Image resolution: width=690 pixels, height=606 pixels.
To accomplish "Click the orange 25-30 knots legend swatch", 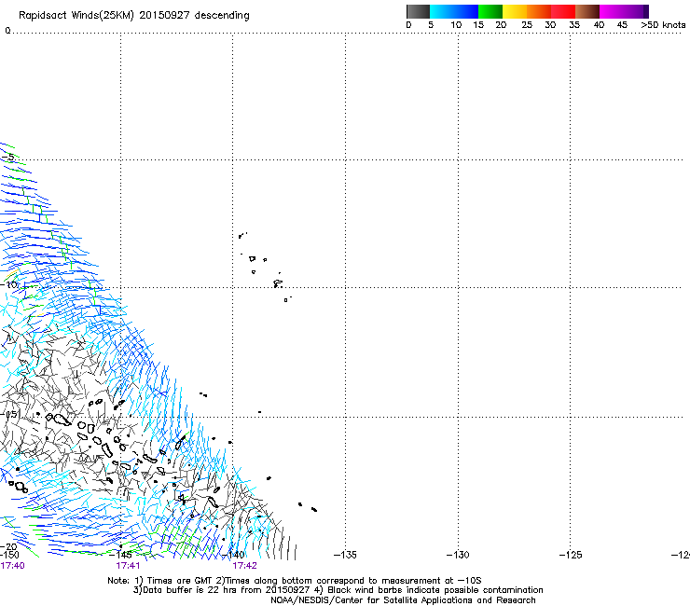I will coord(539,11).
